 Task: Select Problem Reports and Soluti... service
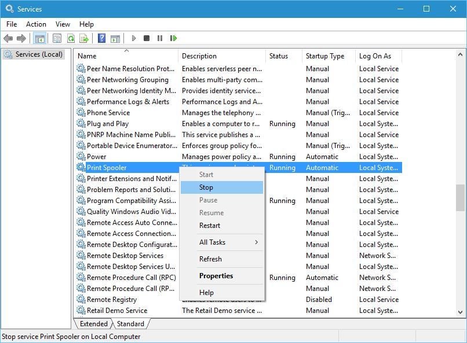[239, 190]
